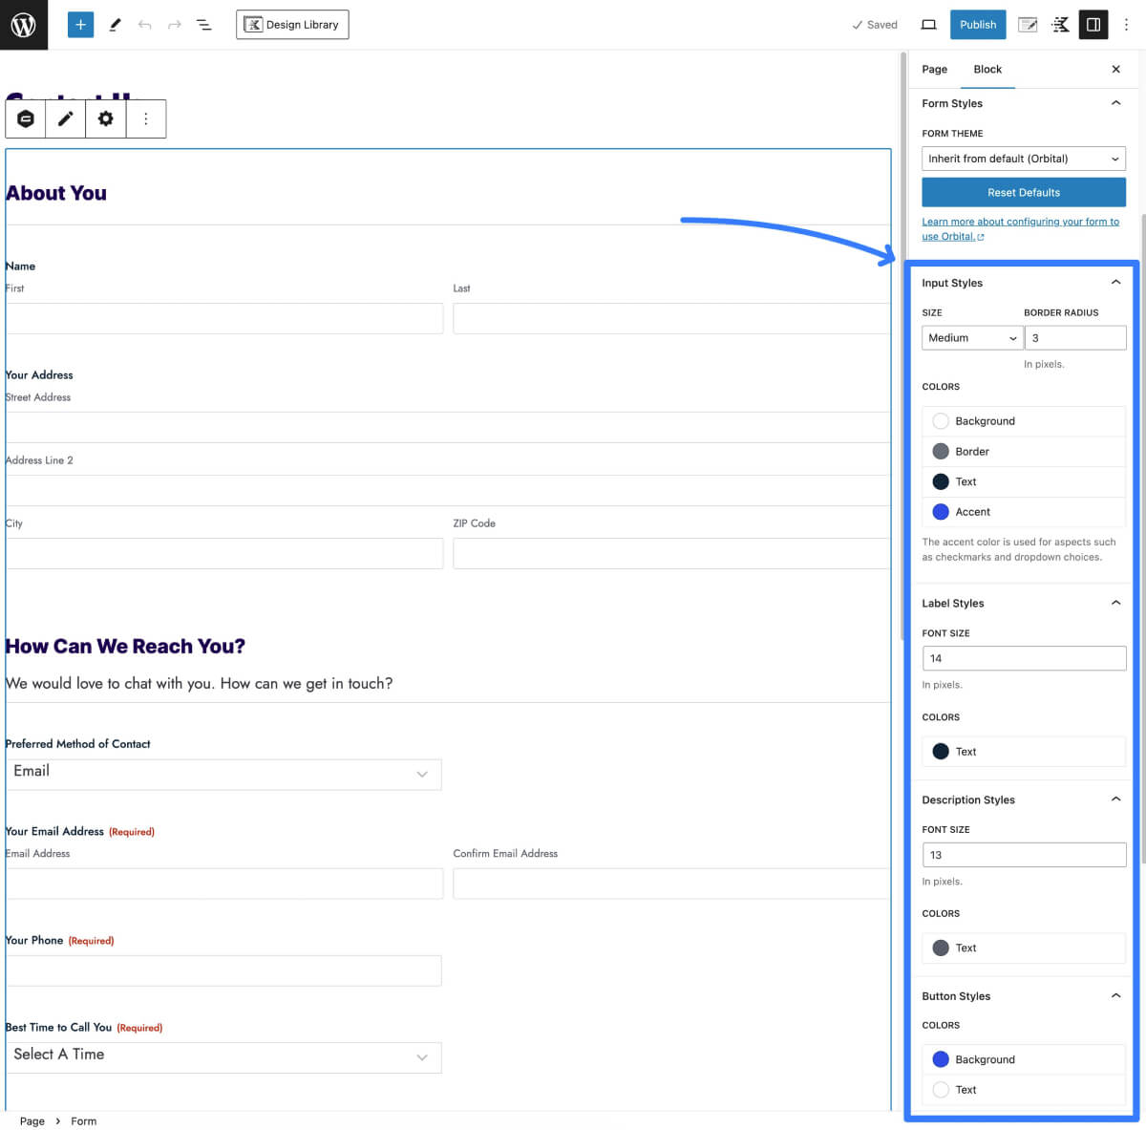Image resolution: width=1146 pixels, height=1130 pixels.
Task: Click the Label font size field
Action: pos(1024,658)
